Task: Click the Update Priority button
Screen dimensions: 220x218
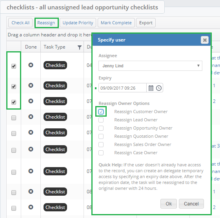Action: pos(78,23)
